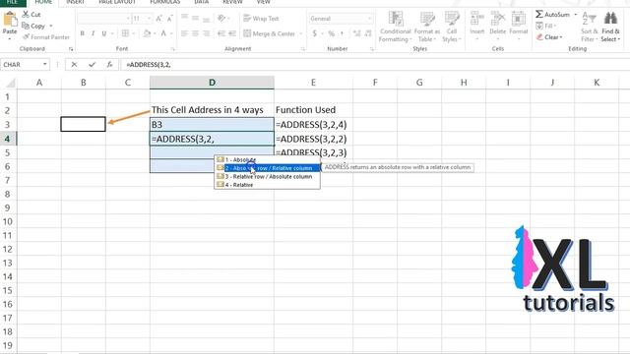Image resolution: width=630 pixels, height=354 pixels.
Task: Choose '3 - Relative row / Absolute column' option
Action: (267, 176)
